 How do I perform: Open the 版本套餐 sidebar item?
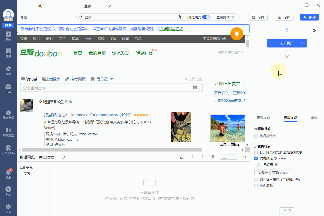click(x=8, y=114)
